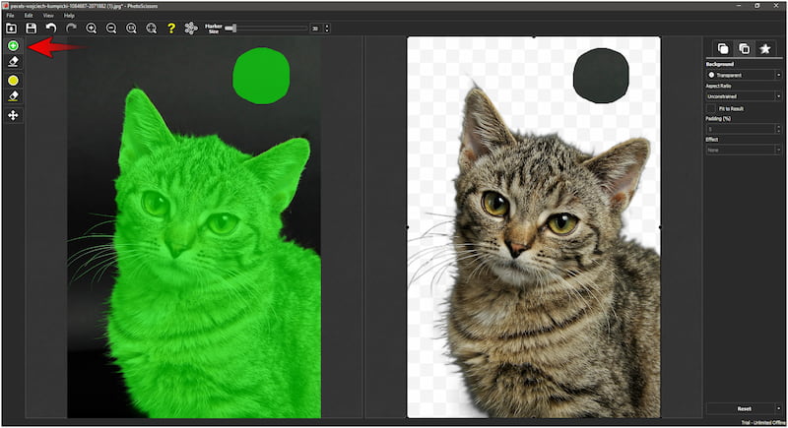Viewport: 788px width, 428px height.
Task: Open the File menu
Action: pos(11,16)
